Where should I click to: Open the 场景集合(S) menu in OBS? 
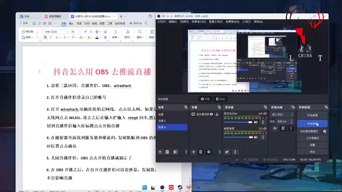coord(232,22)
